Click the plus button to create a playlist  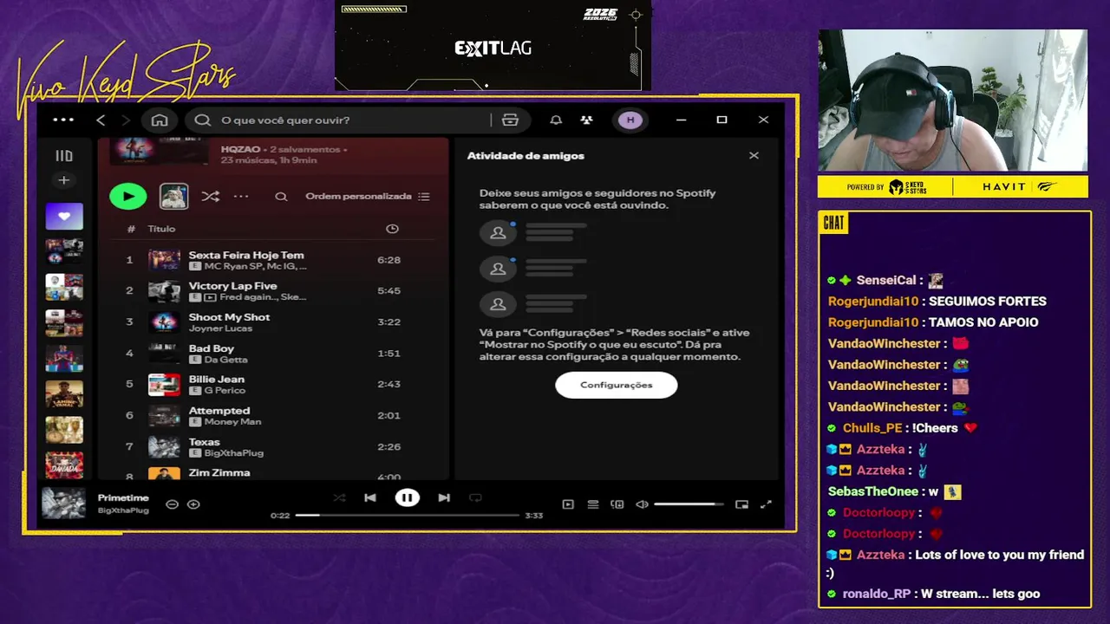tap(64, 180)
